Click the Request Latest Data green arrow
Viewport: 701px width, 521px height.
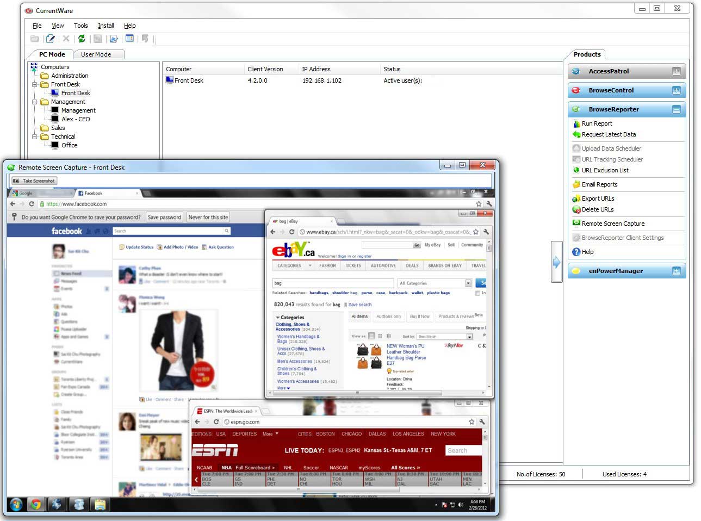click(576, 134)
